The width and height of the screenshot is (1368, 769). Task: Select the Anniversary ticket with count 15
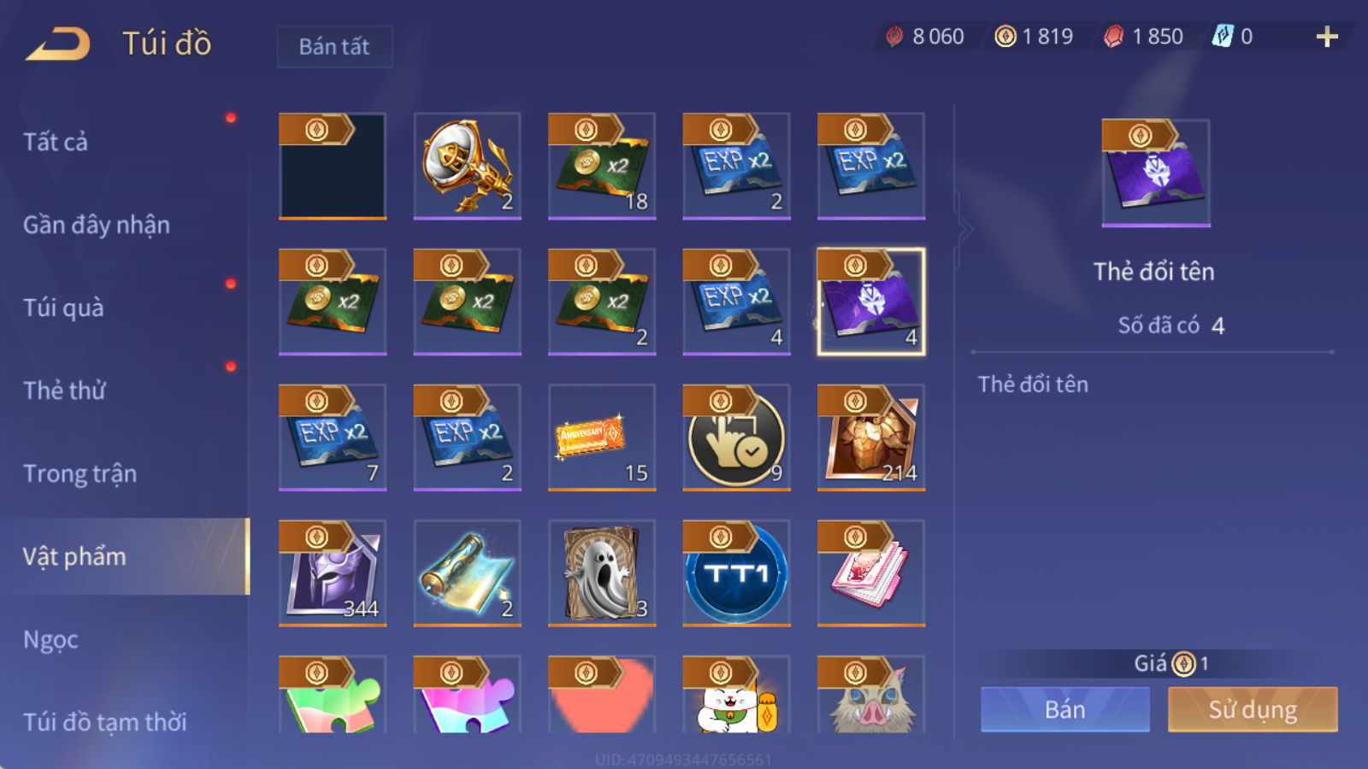(x=602, y=437)
